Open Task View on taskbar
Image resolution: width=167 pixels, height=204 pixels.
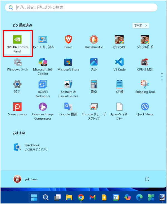click(57, 197)
